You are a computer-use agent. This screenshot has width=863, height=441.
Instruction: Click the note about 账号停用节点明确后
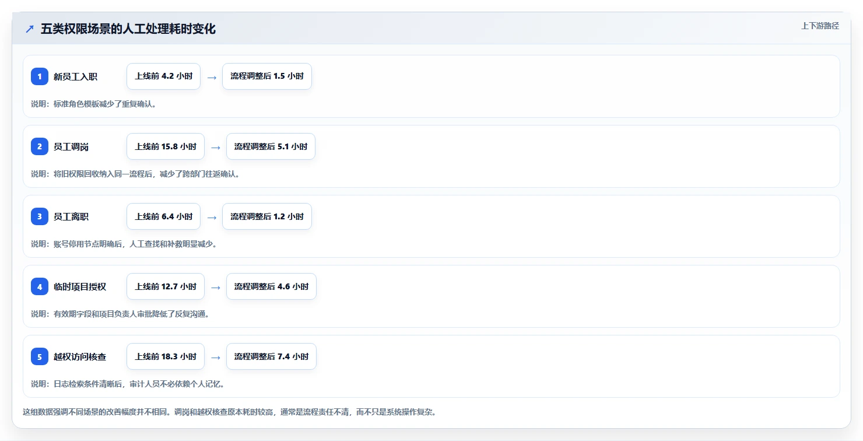(124, 244)
